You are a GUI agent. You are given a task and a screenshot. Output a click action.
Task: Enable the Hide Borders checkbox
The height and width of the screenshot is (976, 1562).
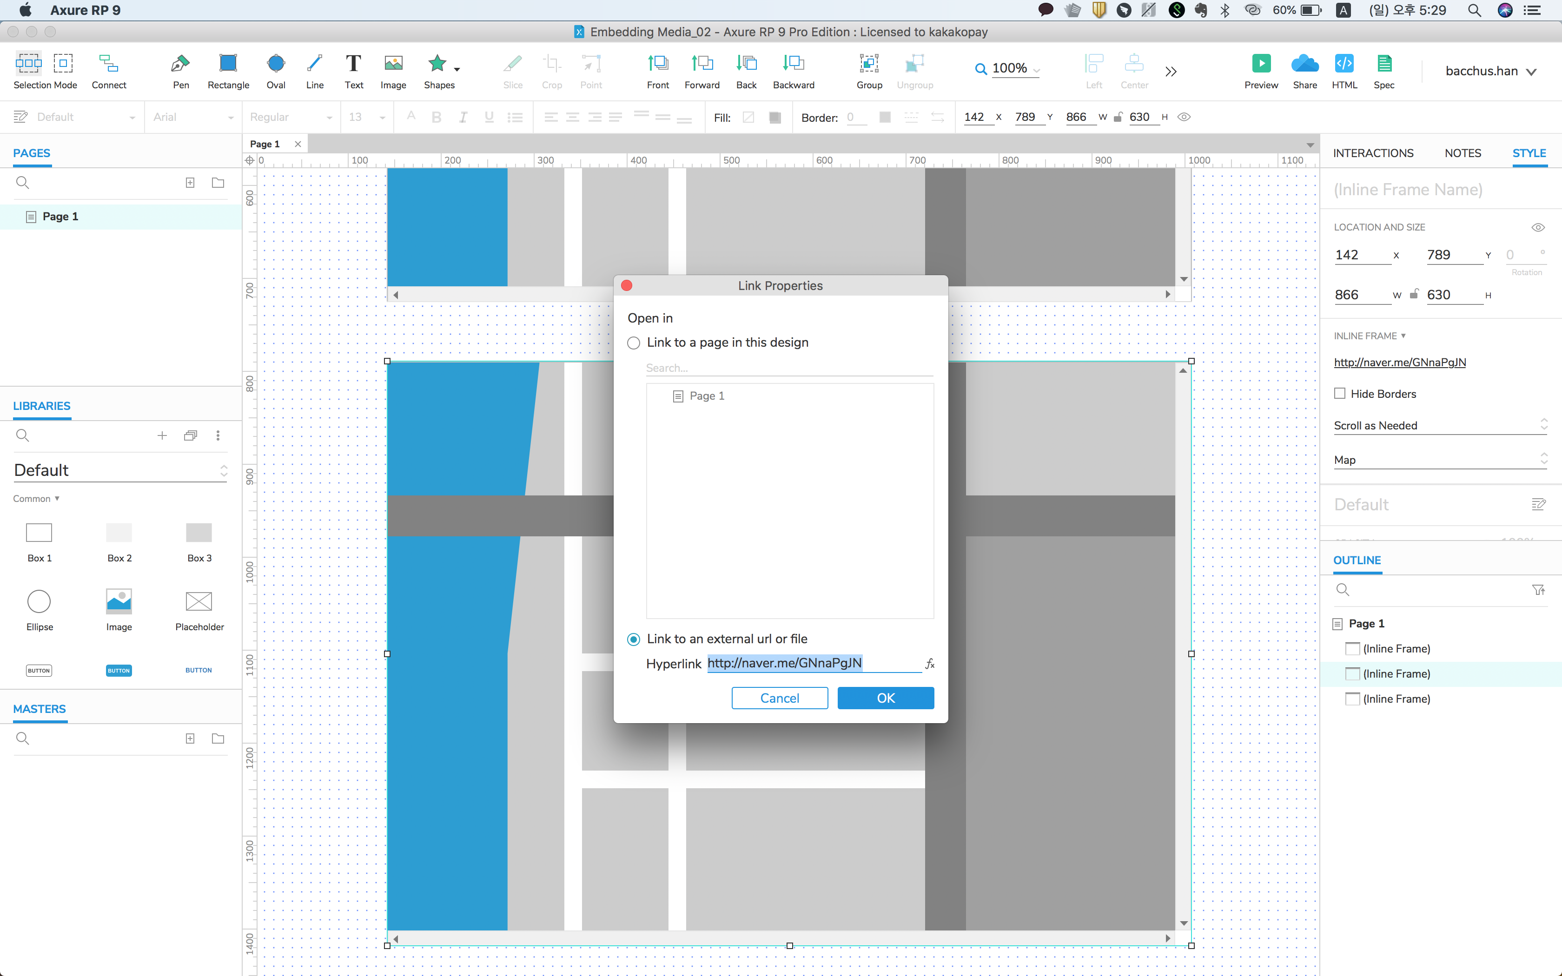1340,394
